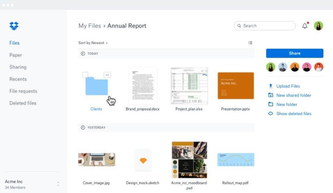
Task: Go to Files in sidebar
Action: coord(14,43)
